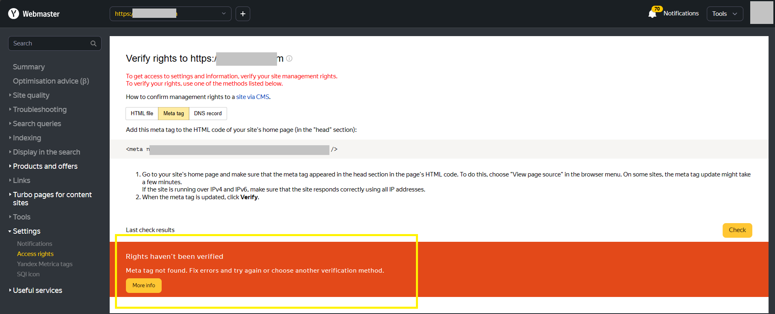775x314 pixels.
Task: Expand Display in the search section
Action: point(46,152)
